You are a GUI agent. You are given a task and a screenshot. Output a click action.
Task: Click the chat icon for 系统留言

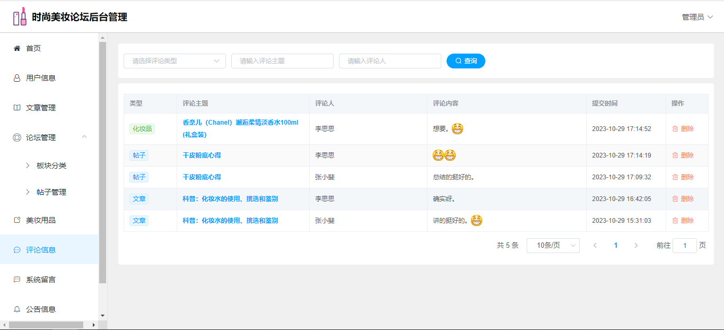pyautogui.click(x=17, y=280)
